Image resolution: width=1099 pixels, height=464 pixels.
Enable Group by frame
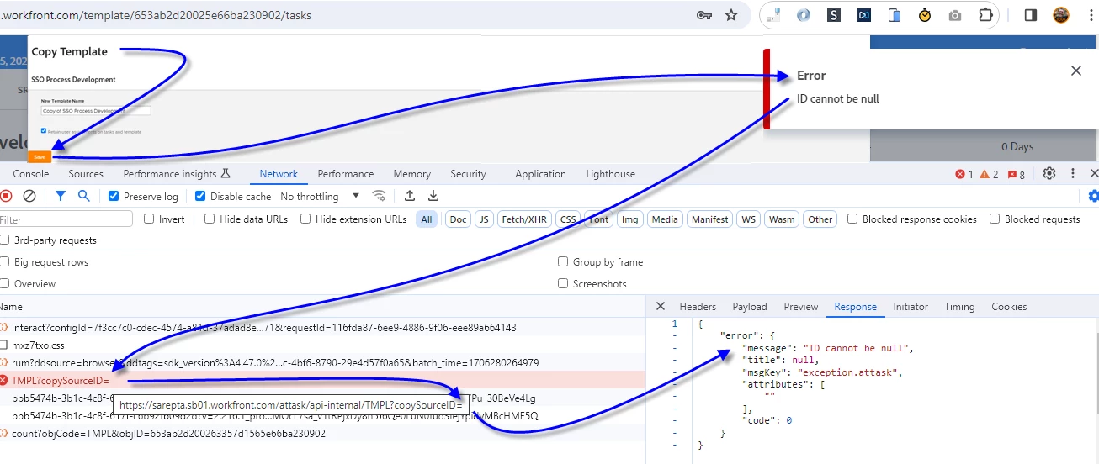563,261
